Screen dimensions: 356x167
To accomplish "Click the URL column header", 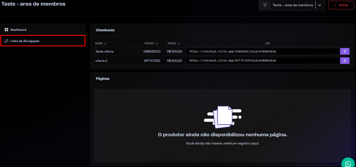I will [267, 43].
